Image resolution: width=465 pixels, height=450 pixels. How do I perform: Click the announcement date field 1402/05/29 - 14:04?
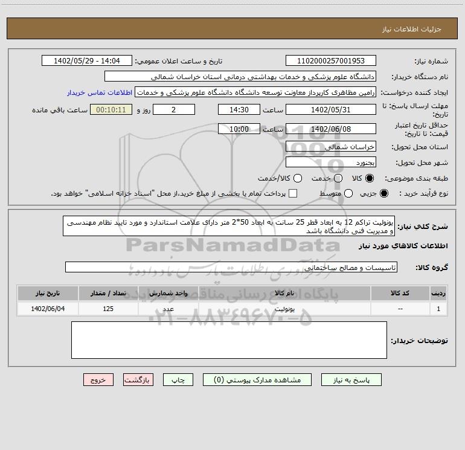tap(86, 60)
